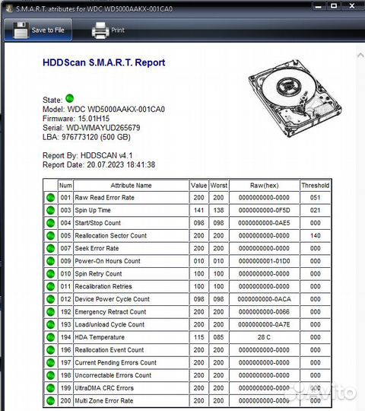Click the Raw Read Error Rate attribute name
The height and width of the screenshot is (411, 365).
tap(104, 198)
